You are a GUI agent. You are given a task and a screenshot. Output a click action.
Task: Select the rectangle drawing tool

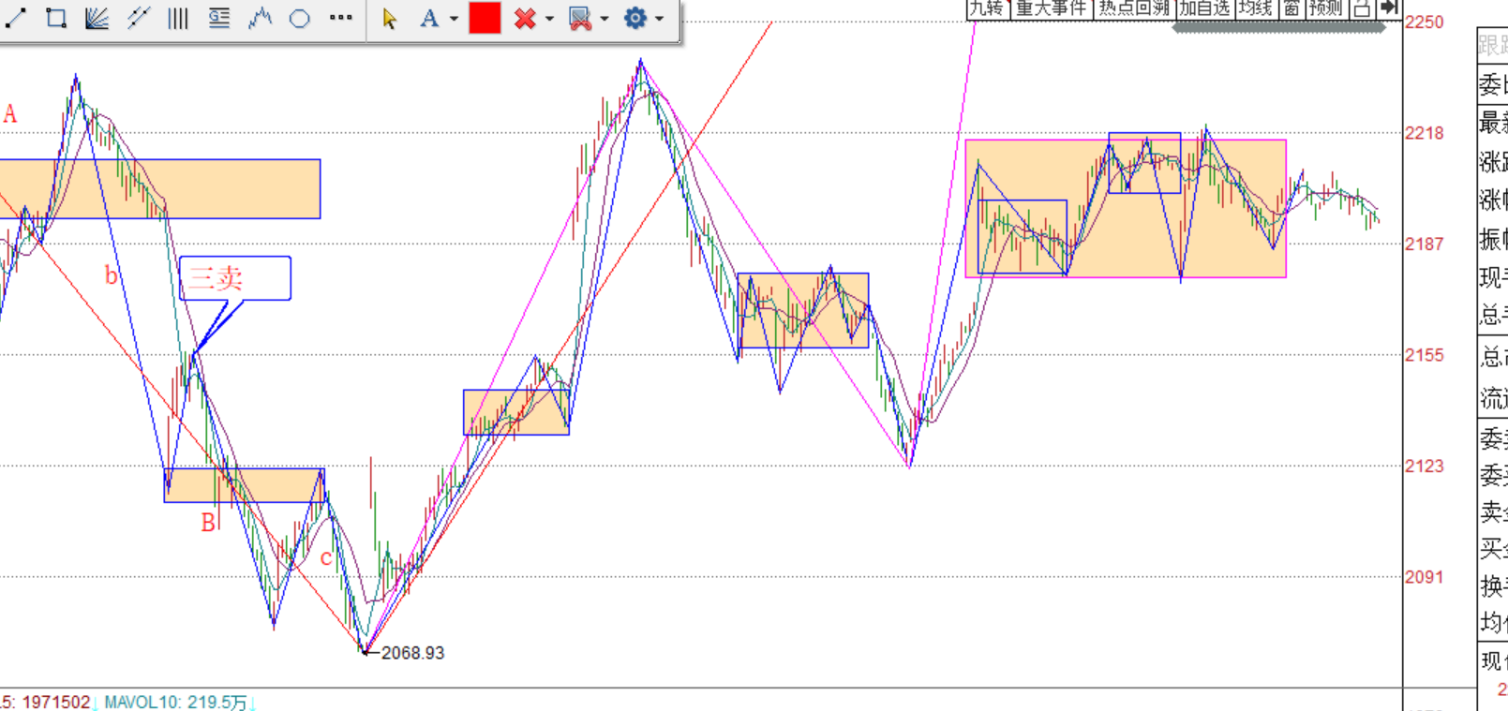click(56, 18)
